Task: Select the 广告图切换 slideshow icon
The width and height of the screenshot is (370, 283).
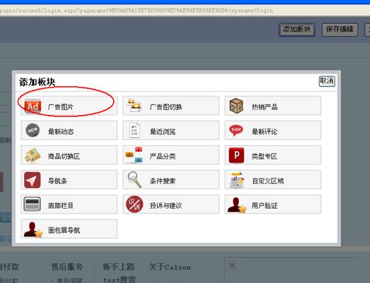Action: 134,105
